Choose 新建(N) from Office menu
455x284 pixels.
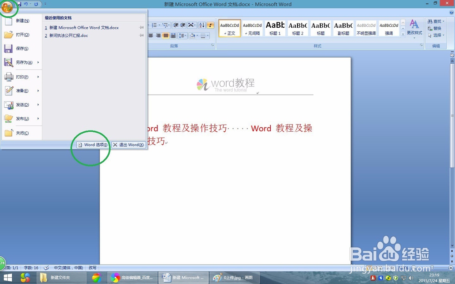click(x=22, y=21)
